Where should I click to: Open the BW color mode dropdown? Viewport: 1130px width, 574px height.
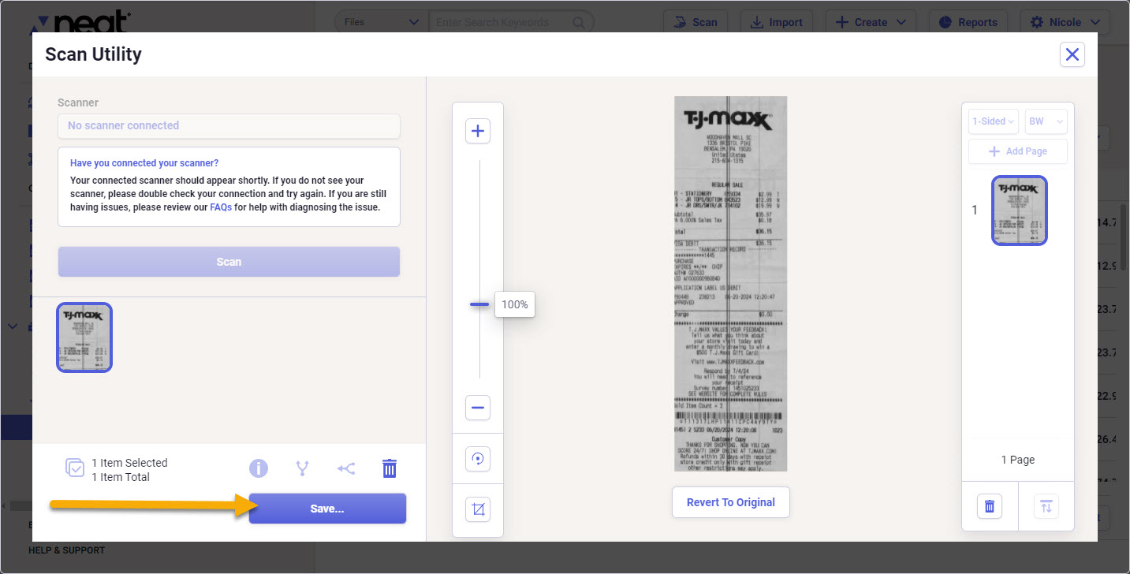1046,121
